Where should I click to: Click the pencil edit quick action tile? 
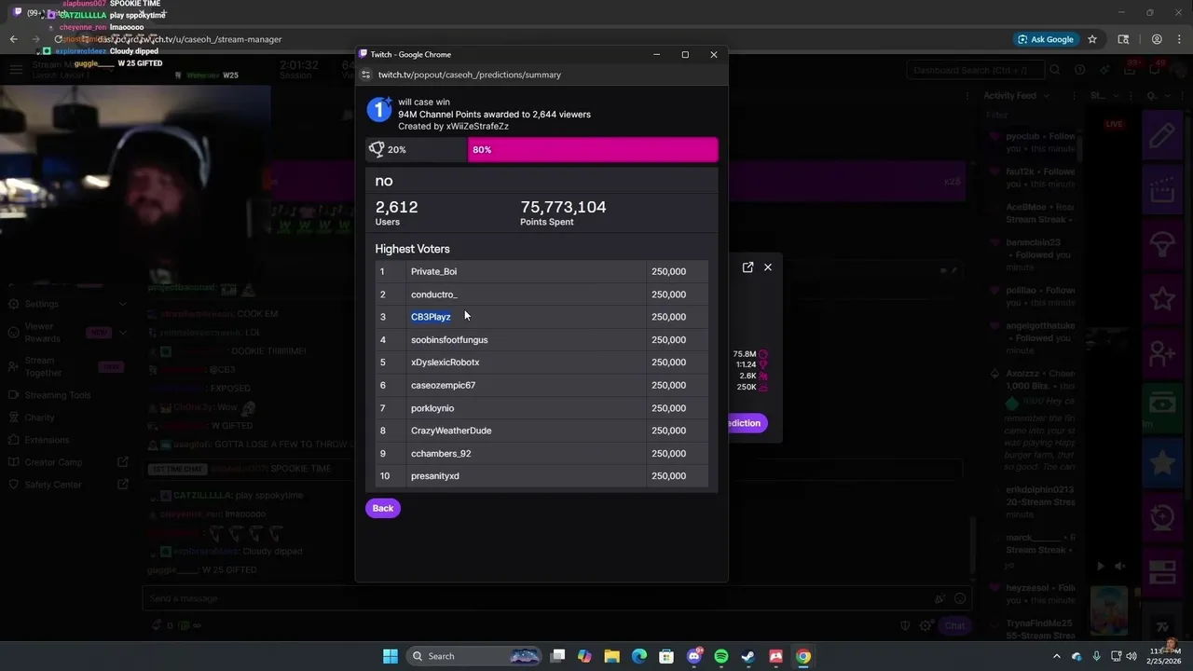coord(1162,136)
